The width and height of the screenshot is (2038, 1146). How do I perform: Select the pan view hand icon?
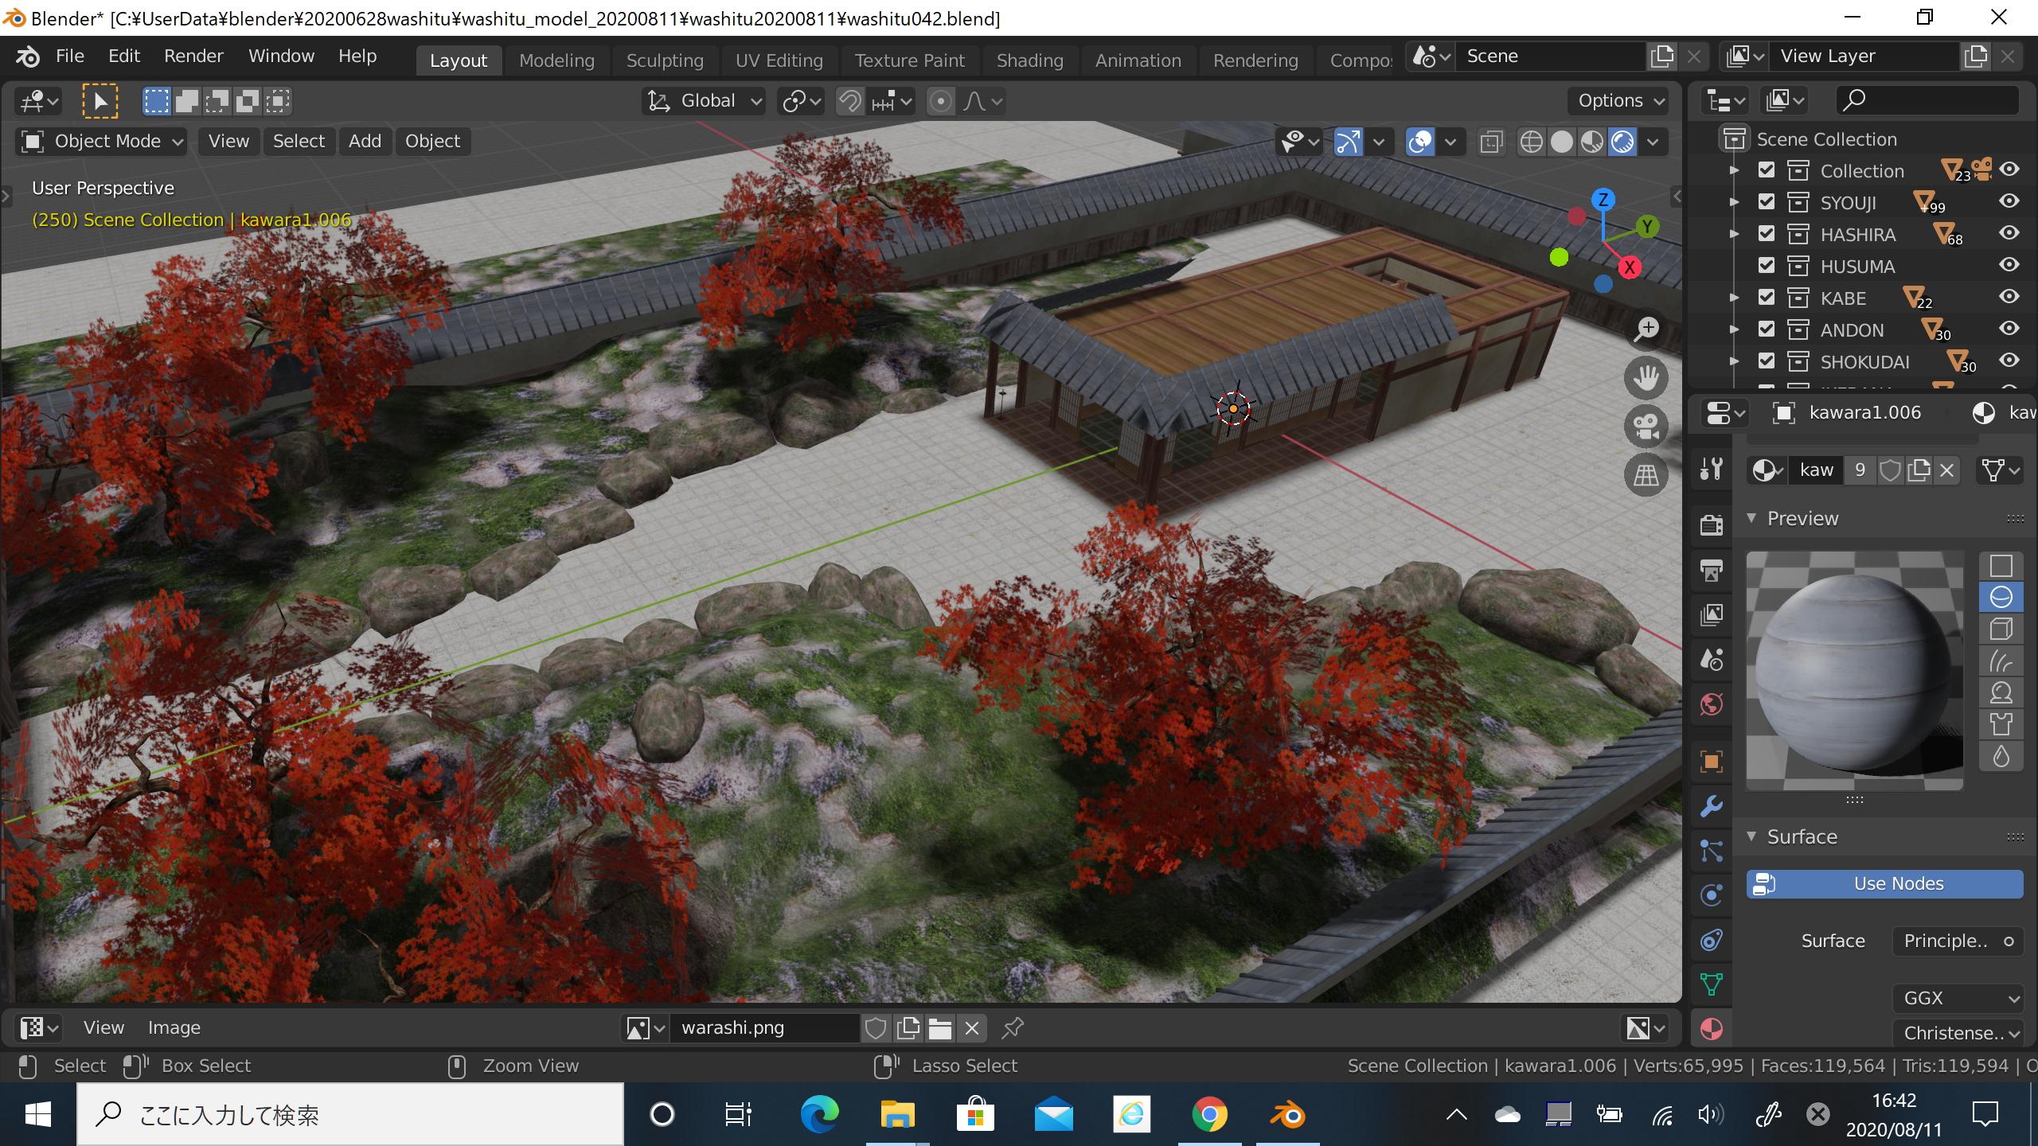(1646, 377)
